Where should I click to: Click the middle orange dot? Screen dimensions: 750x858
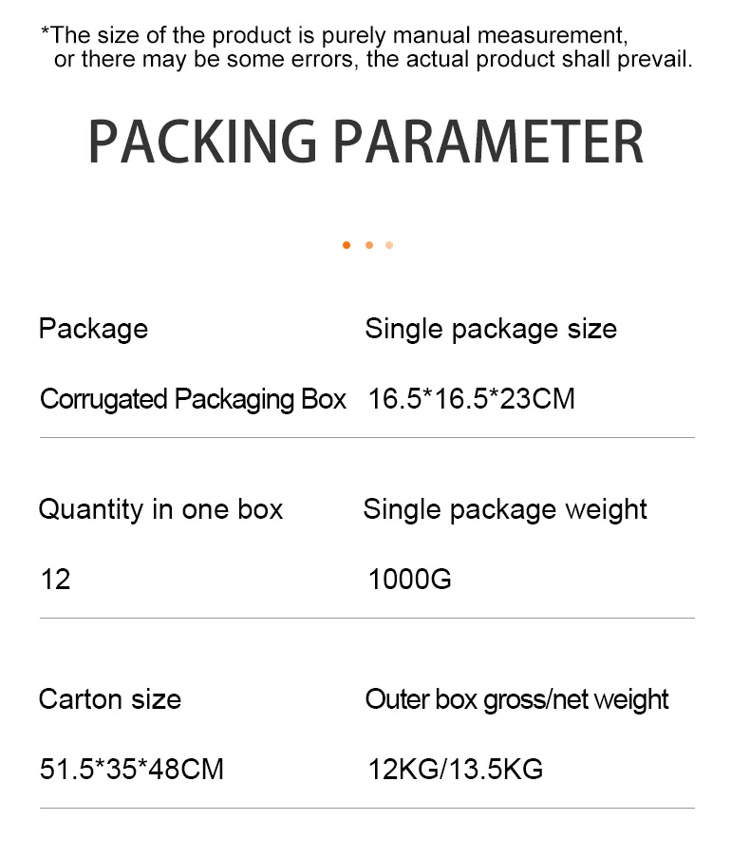368,245
